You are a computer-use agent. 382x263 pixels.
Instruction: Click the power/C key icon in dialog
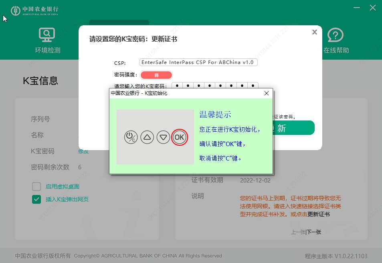(x=131, y=137)
